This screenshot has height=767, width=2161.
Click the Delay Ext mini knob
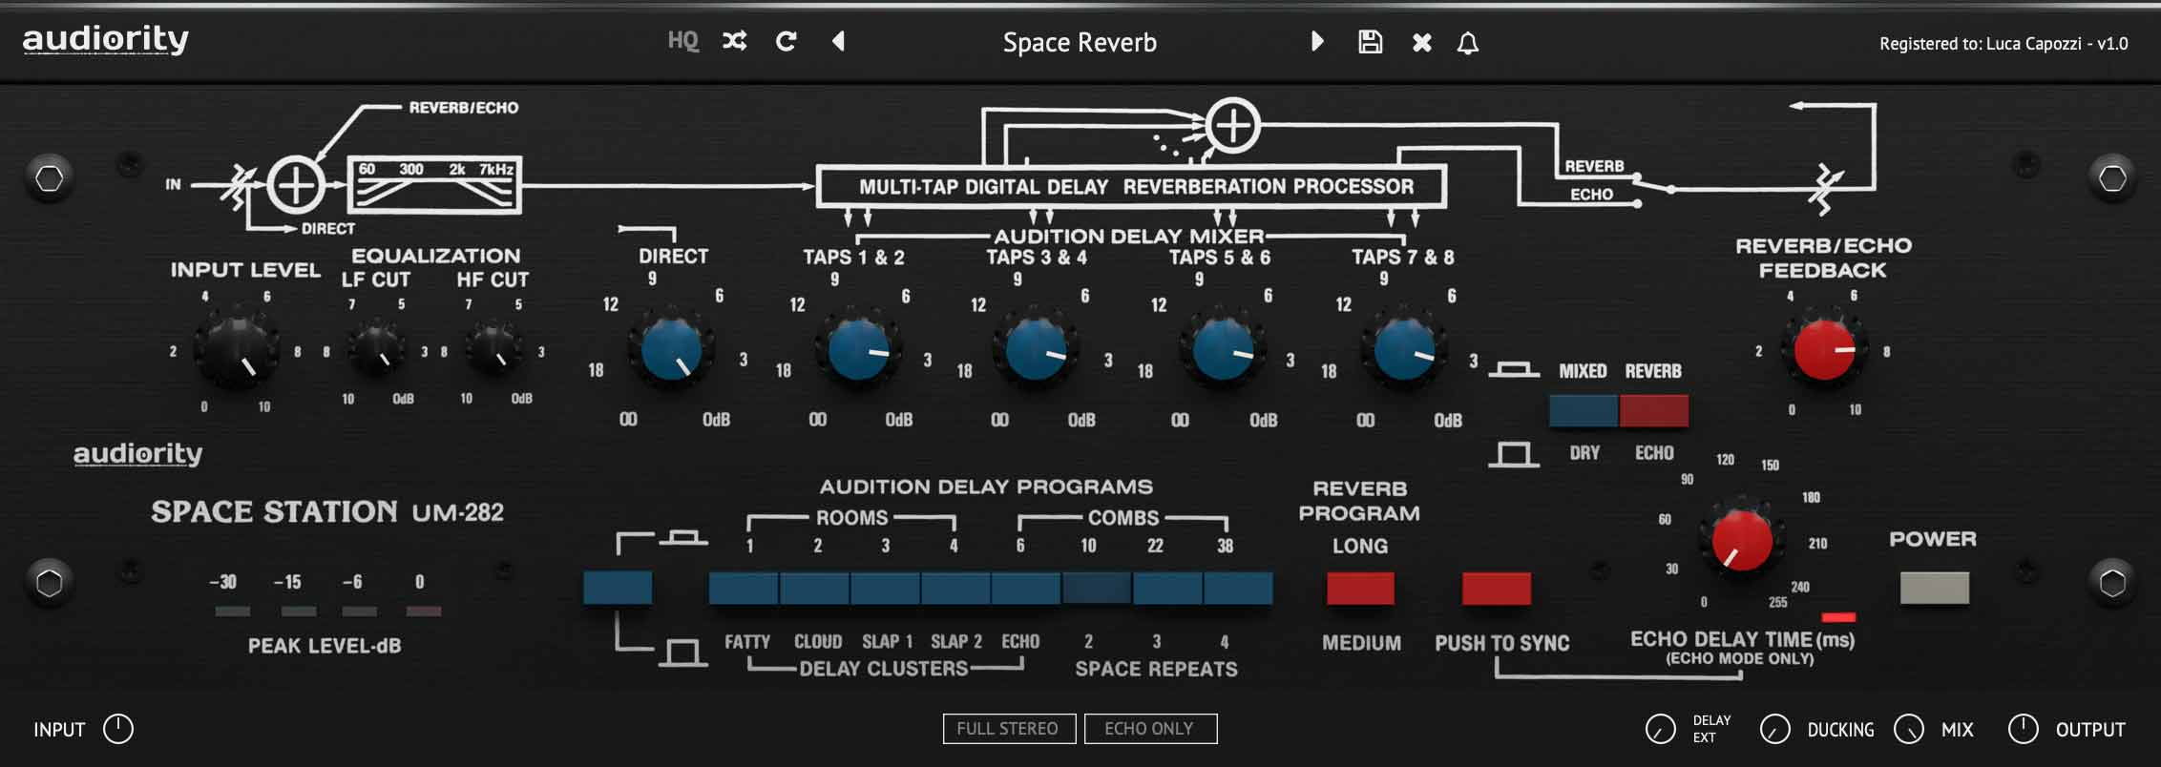(1661, 729)
